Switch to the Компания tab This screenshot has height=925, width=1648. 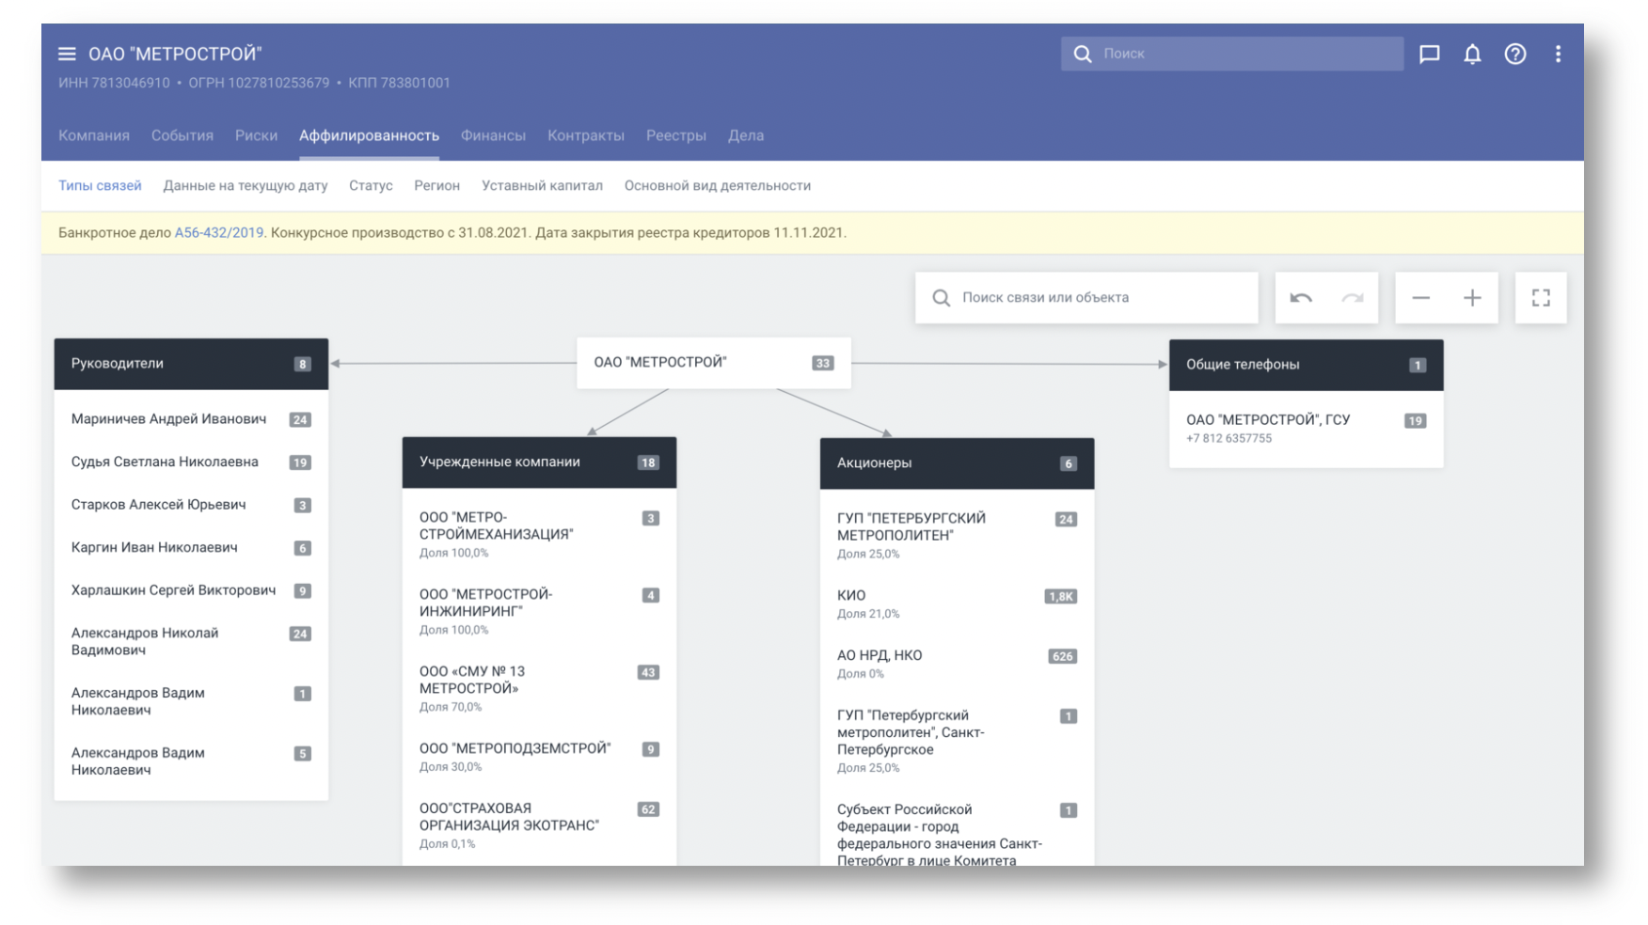click(x=94, y=135)
